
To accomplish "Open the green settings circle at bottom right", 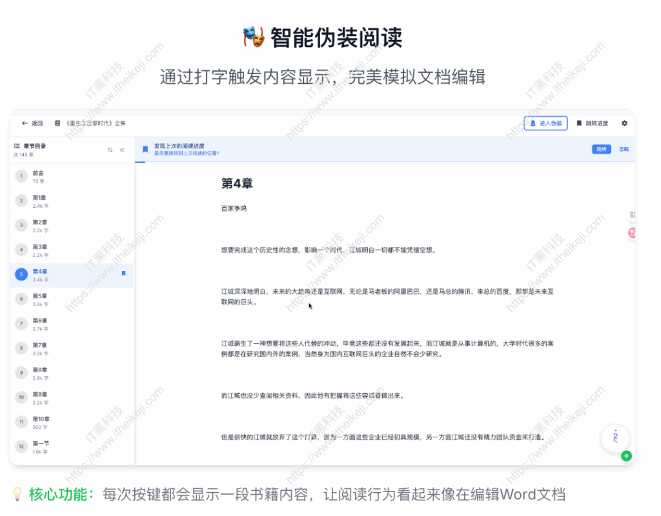I will pyautogui.click(x=625, y=456).
